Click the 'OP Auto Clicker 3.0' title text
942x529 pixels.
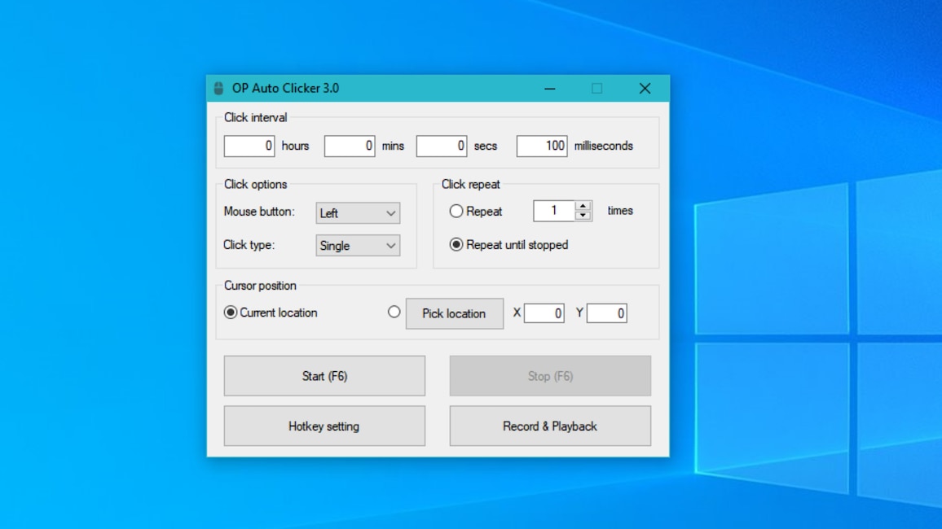click(x=285, y=88)
